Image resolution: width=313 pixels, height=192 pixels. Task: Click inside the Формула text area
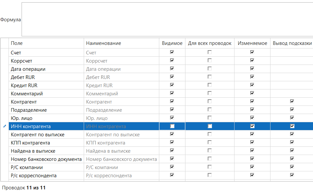pyautogui.click(x=167, y=19)
